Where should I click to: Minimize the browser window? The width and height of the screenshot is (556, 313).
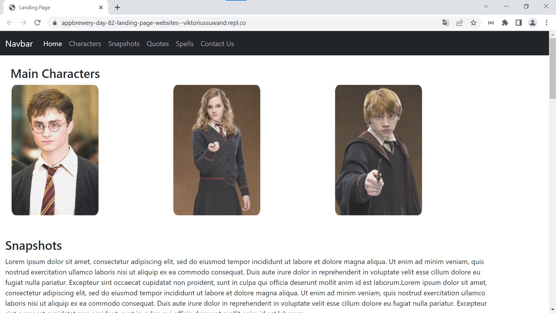[x=506, y=6]
